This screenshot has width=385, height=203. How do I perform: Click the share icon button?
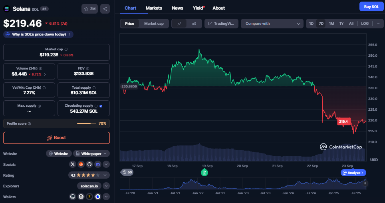(x=105, y=9)
